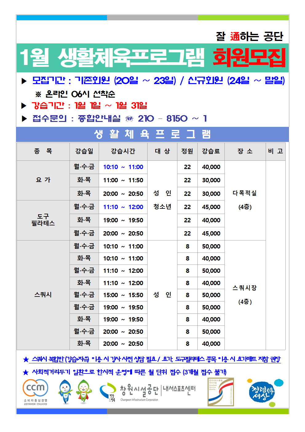Image resolution: width=305 pixels, height=432 pixels.
Task: Click the orange CCM logo
Action: point(35,388)
